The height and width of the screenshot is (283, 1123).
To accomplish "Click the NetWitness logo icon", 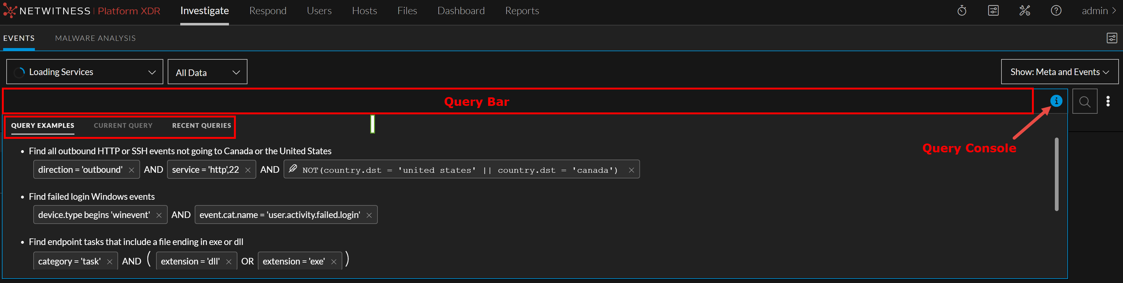I will tap(10, 10).
